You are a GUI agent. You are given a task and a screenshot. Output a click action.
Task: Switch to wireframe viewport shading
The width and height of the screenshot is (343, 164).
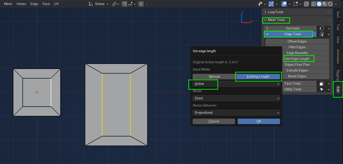(x=314, y=4)
